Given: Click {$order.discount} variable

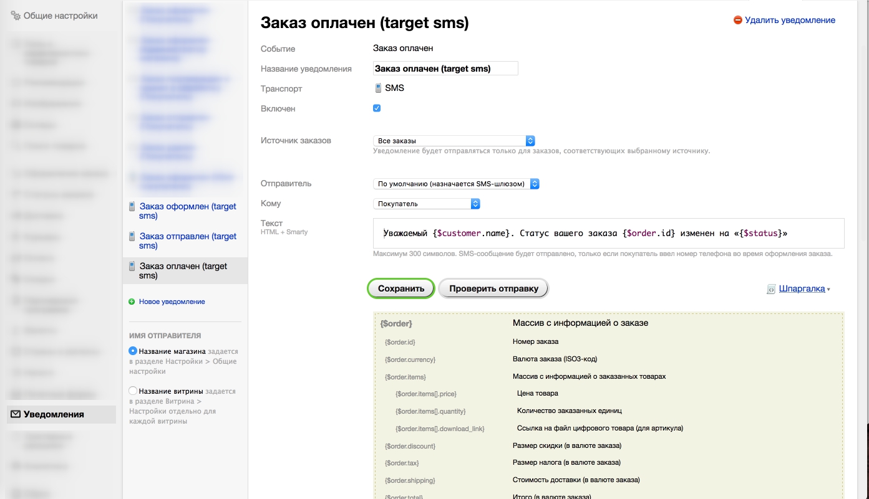Looking at the screenshot, I should click(x=410, y=447).
